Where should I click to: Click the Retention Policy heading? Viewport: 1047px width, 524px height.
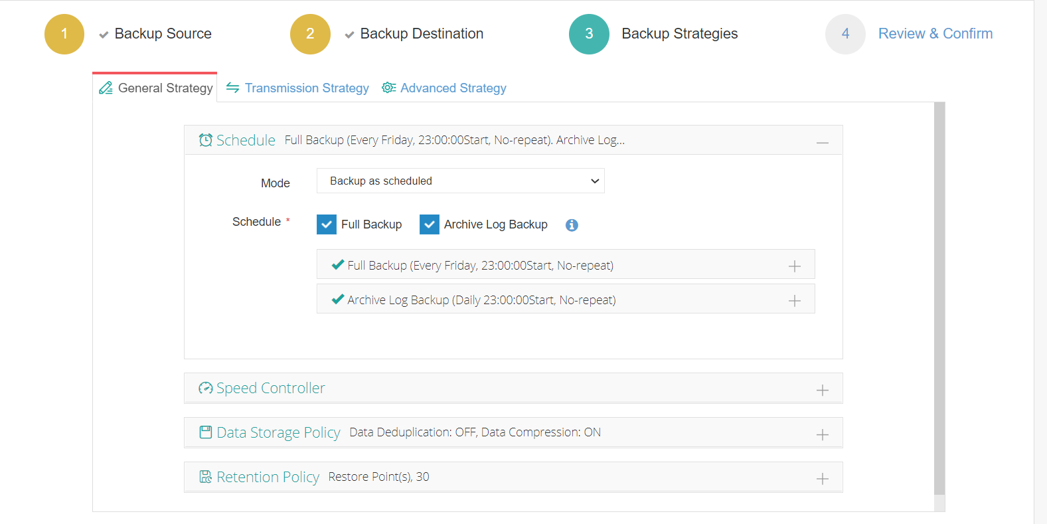[268, 477]
